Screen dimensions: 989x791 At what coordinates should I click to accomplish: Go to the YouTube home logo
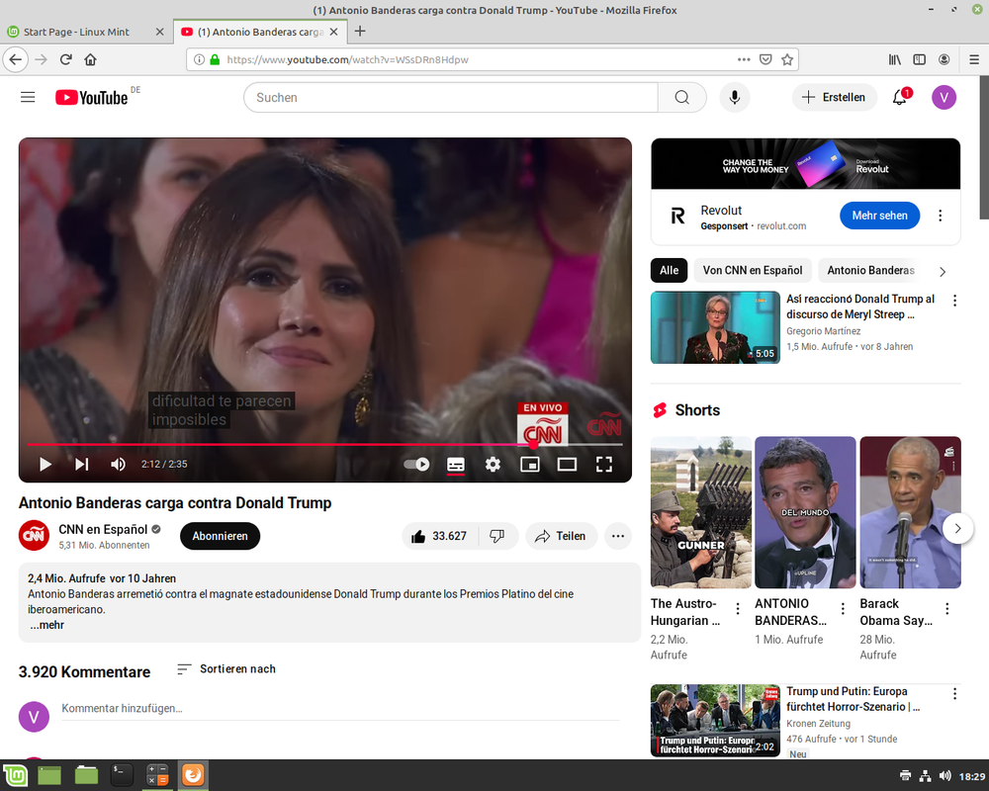91,97
